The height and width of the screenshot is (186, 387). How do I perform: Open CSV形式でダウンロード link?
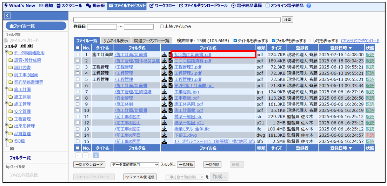pyautogui.click(x=360, y=41)
